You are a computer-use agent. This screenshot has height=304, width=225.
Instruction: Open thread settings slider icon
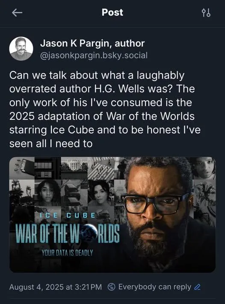206,13
